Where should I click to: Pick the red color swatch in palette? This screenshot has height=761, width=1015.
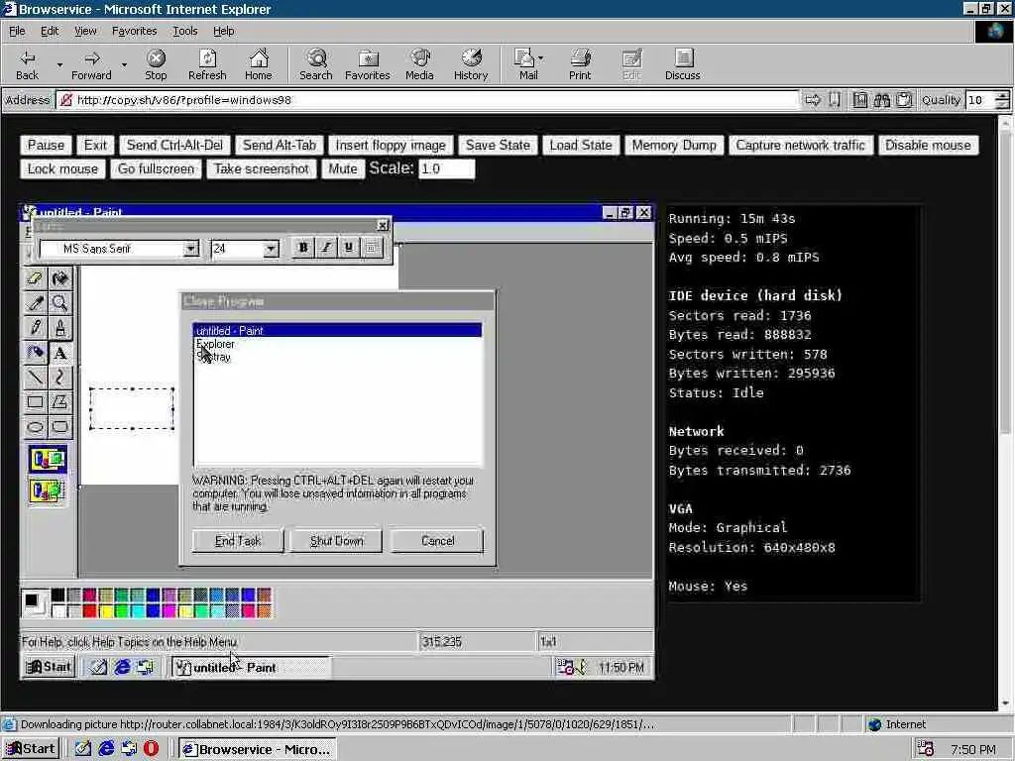[x=89, y=610]
